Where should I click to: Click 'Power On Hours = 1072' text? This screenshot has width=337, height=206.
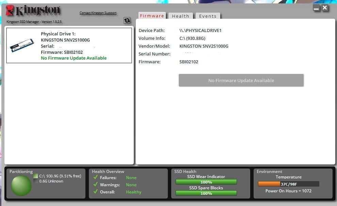pos(288,191)
